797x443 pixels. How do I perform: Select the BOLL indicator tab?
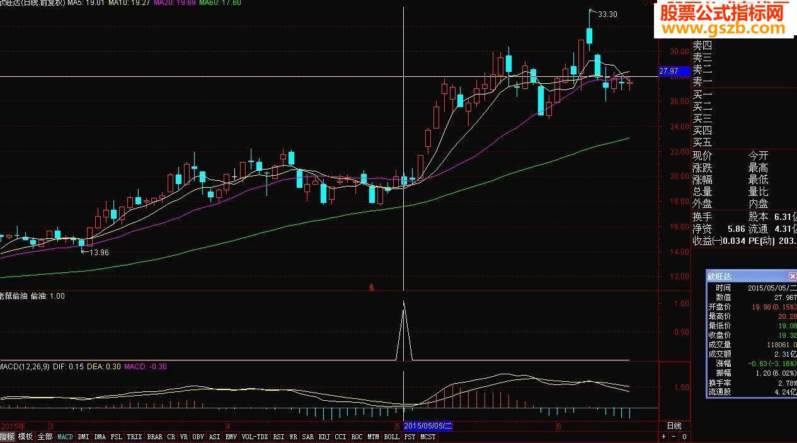(392, 437)
